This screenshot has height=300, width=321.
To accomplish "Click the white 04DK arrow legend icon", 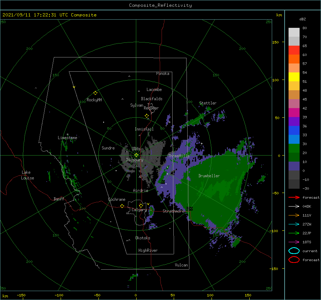I will tap(294, 206).
